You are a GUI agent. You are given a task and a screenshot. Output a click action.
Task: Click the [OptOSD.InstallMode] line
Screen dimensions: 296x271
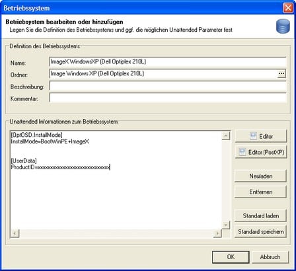(x=36, y=135)
